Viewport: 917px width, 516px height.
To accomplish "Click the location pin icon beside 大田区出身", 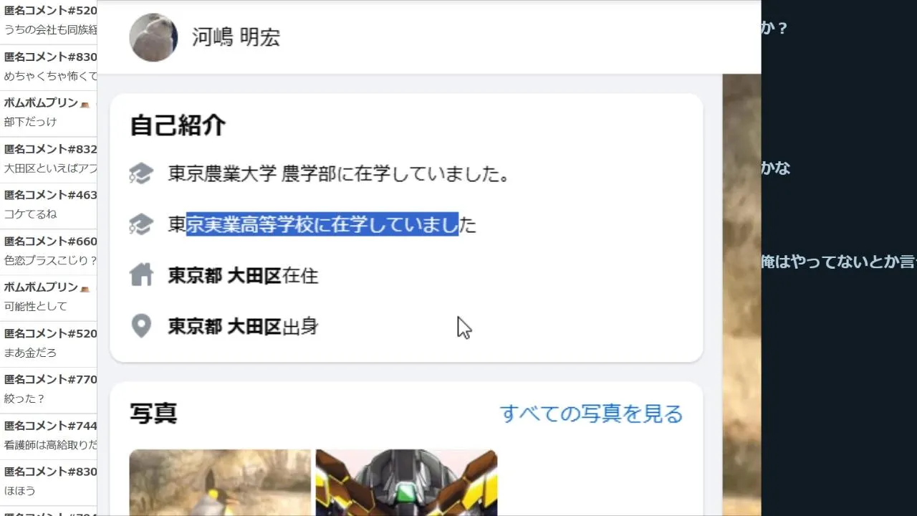I will tap(141, 326).
